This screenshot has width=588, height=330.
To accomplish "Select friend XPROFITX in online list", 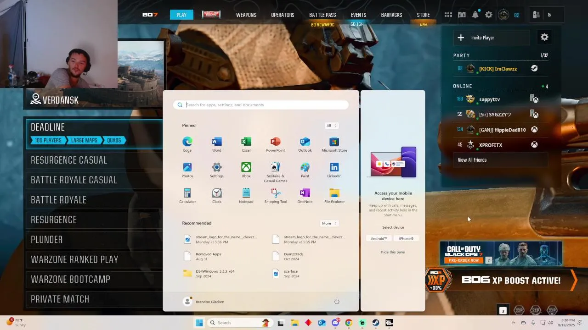I will tap(500, 145).
